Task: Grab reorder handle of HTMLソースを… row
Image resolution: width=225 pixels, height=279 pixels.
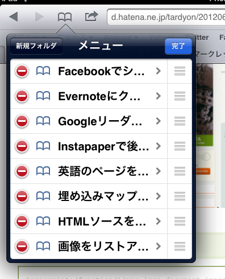Action: point(180,221)
